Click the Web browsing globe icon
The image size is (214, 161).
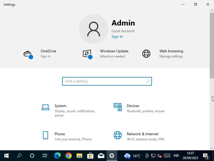click(x=146, y=54)
